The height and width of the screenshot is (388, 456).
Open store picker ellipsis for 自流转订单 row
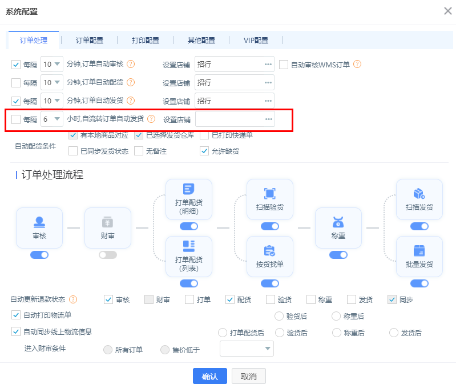[269, 119]
